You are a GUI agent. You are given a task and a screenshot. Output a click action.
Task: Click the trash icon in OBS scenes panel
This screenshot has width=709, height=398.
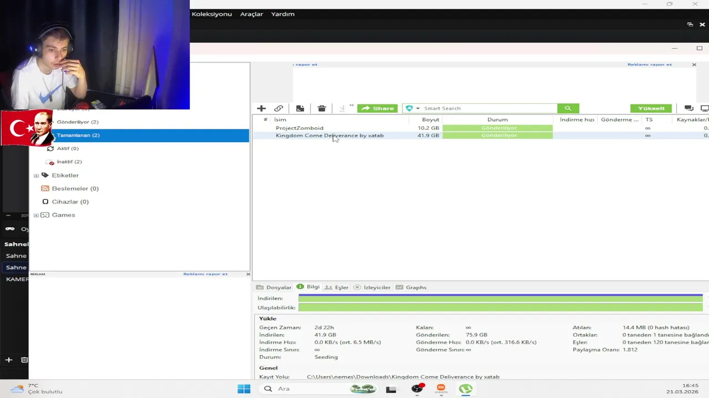(24, 360)
